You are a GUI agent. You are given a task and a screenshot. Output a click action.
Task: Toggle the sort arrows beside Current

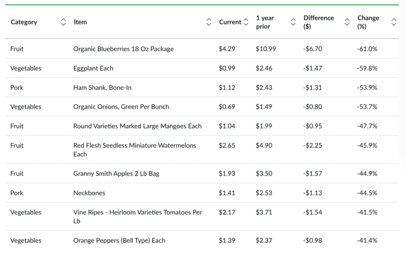coord(246,22)
